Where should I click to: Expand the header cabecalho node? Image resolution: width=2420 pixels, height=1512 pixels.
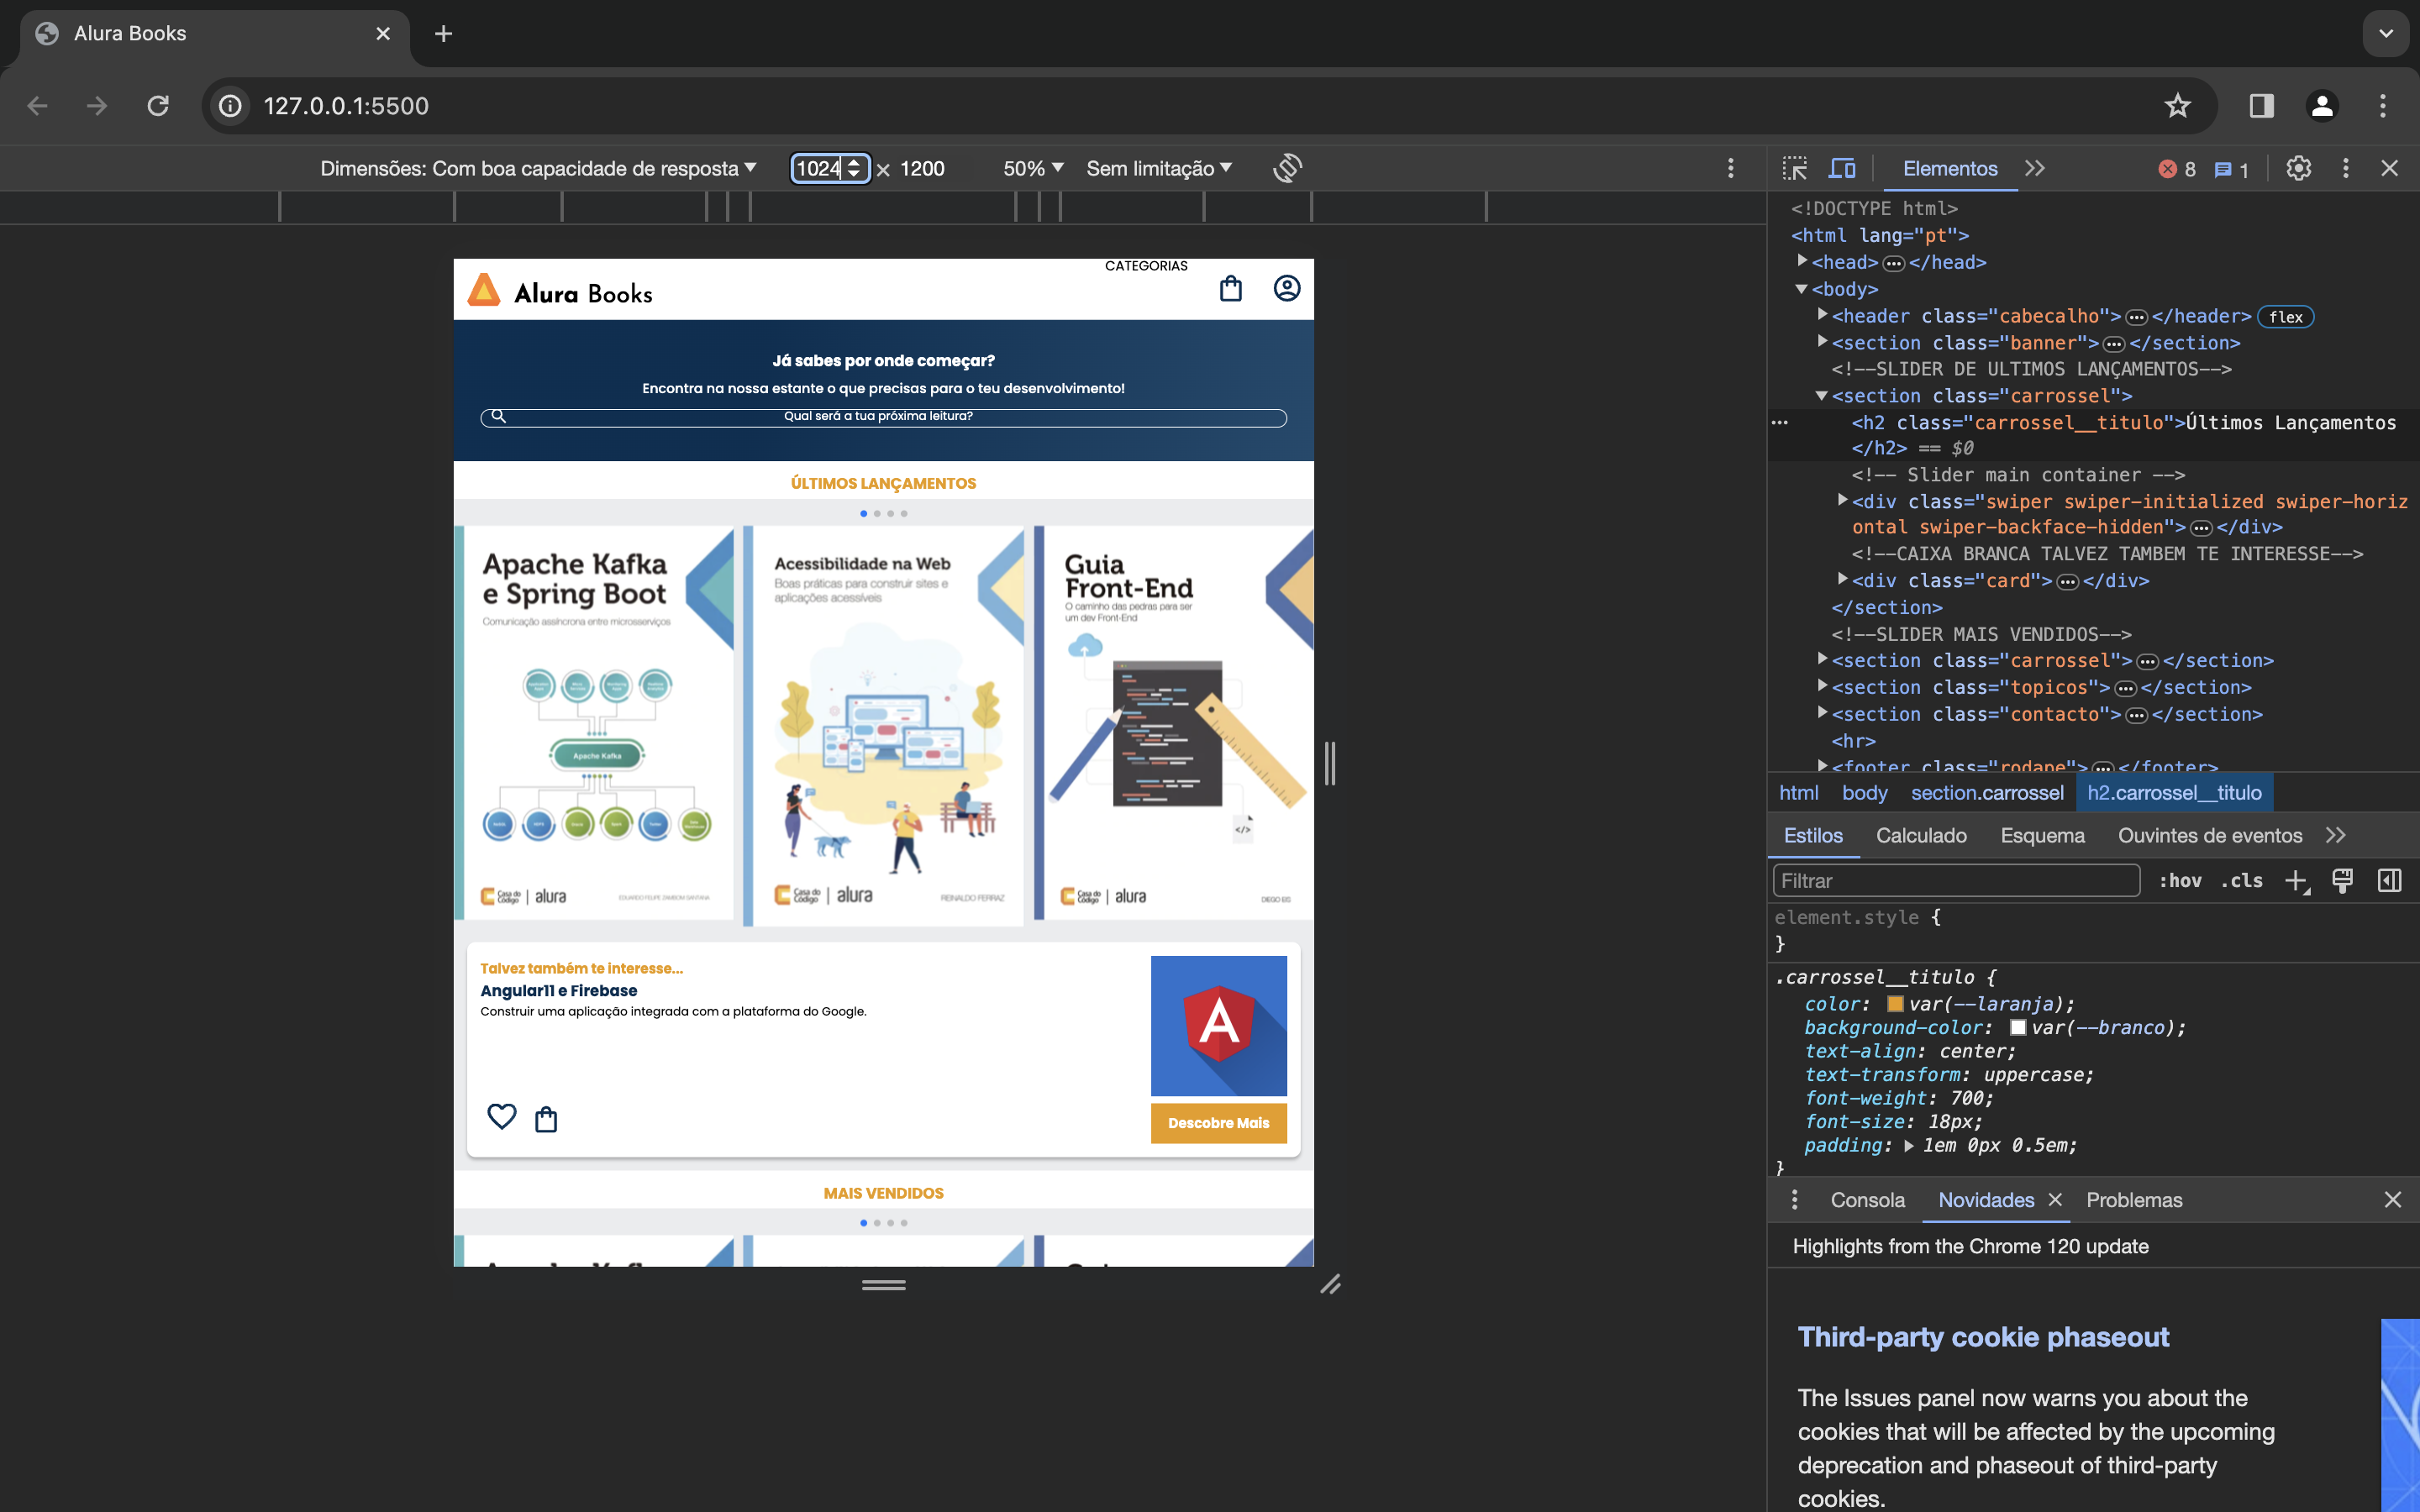1822,315
